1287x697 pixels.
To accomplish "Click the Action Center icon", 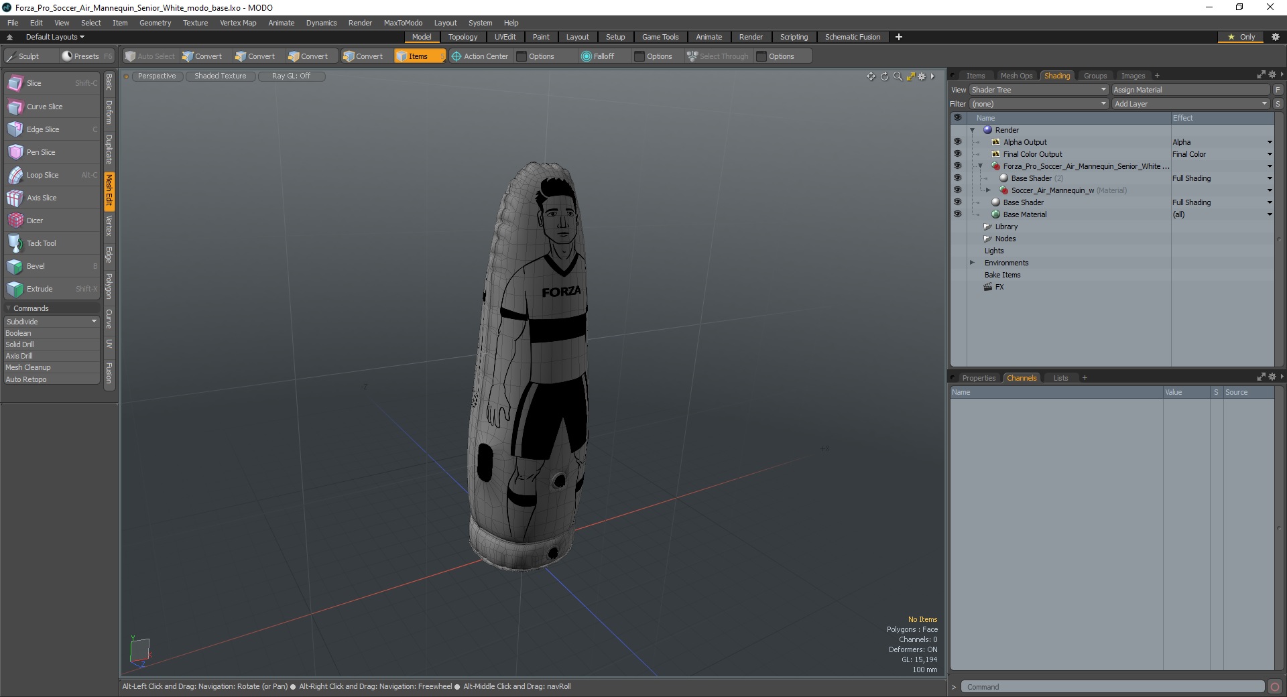I will 456,56.
